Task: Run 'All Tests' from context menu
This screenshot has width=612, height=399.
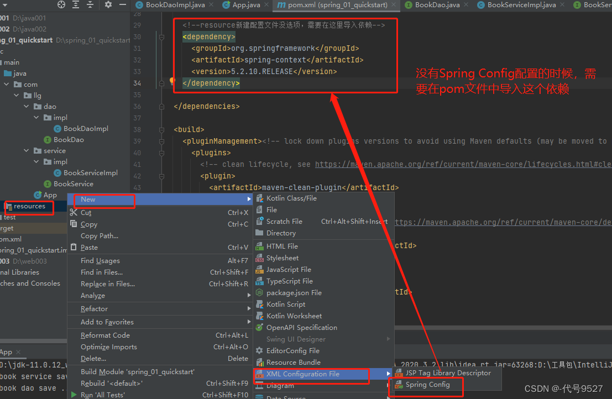Action: tap(160, 395)
